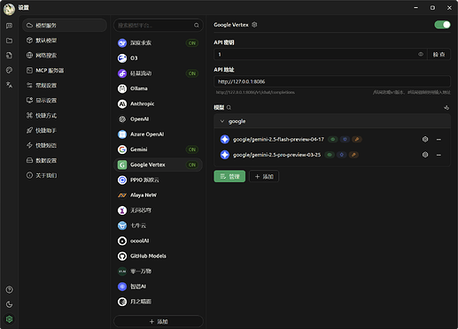458x329 pixels.
Task: Select the Anthropic provider
Action: pos(158,103)
